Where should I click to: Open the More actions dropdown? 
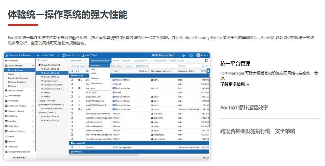[x=128, y=66]
